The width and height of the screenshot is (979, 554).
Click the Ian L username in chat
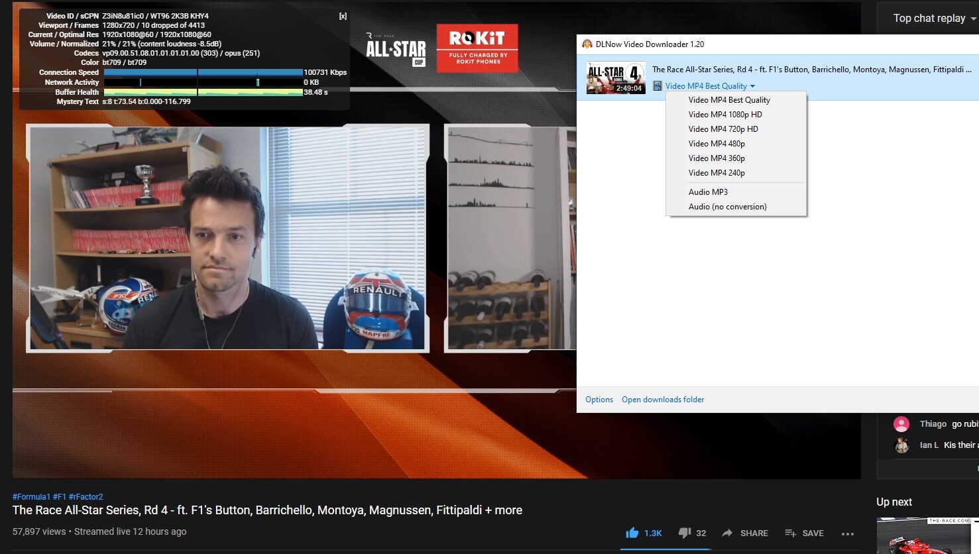tap(929, 445)
